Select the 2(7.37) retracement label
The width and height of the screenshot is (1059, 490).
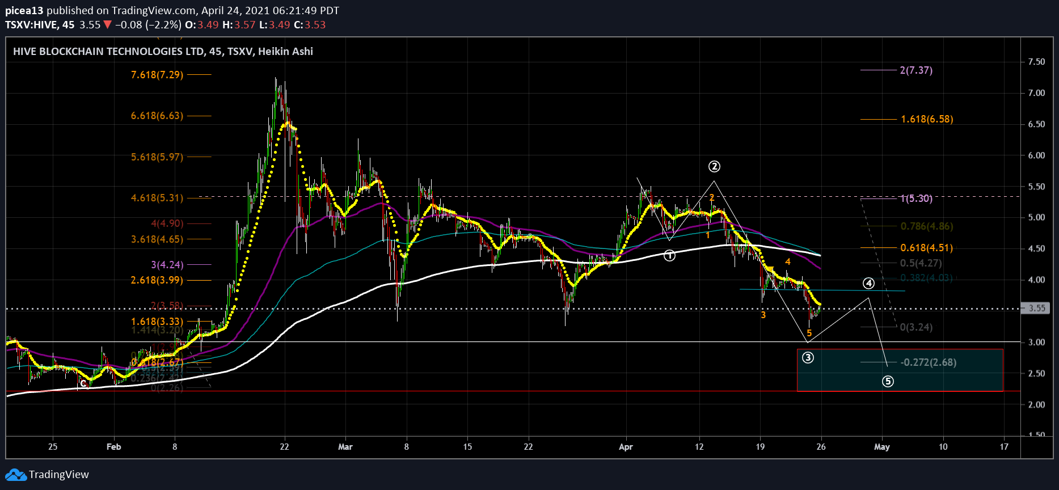916,70
